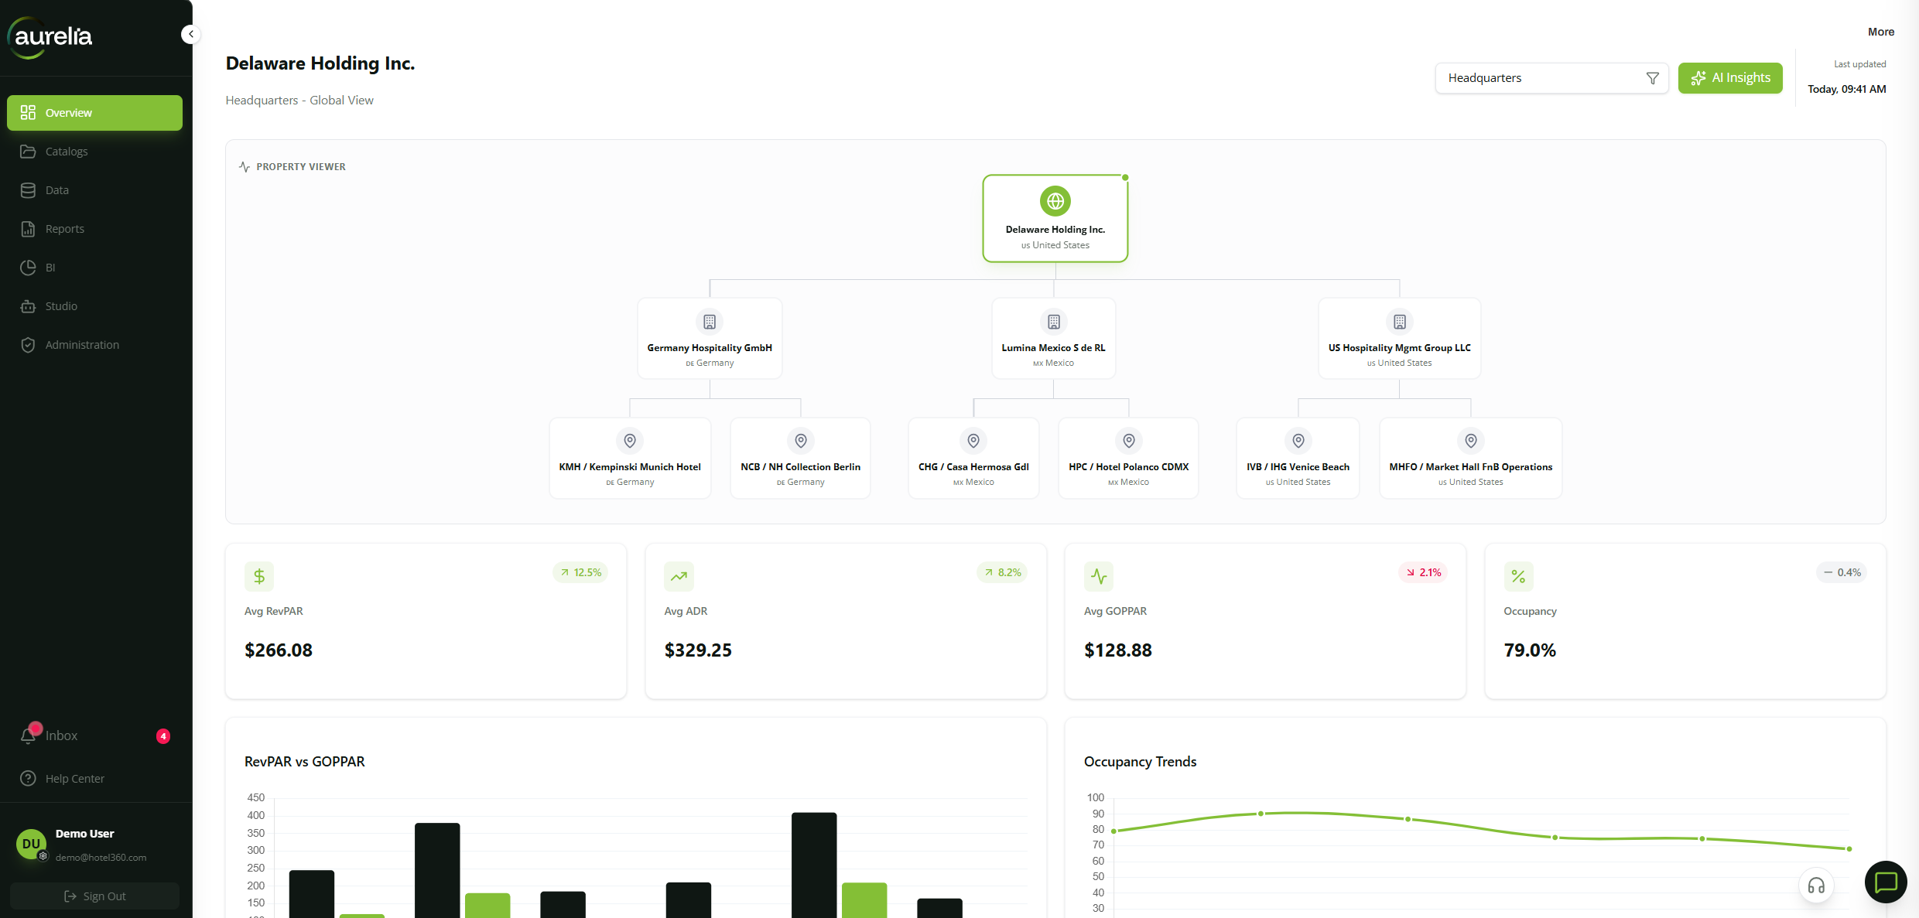The width and height of the screenshot is (1919, 918).
Task: Click location pin of MHFO / Market Hall FnB
Action: [x=1470, y=441]
